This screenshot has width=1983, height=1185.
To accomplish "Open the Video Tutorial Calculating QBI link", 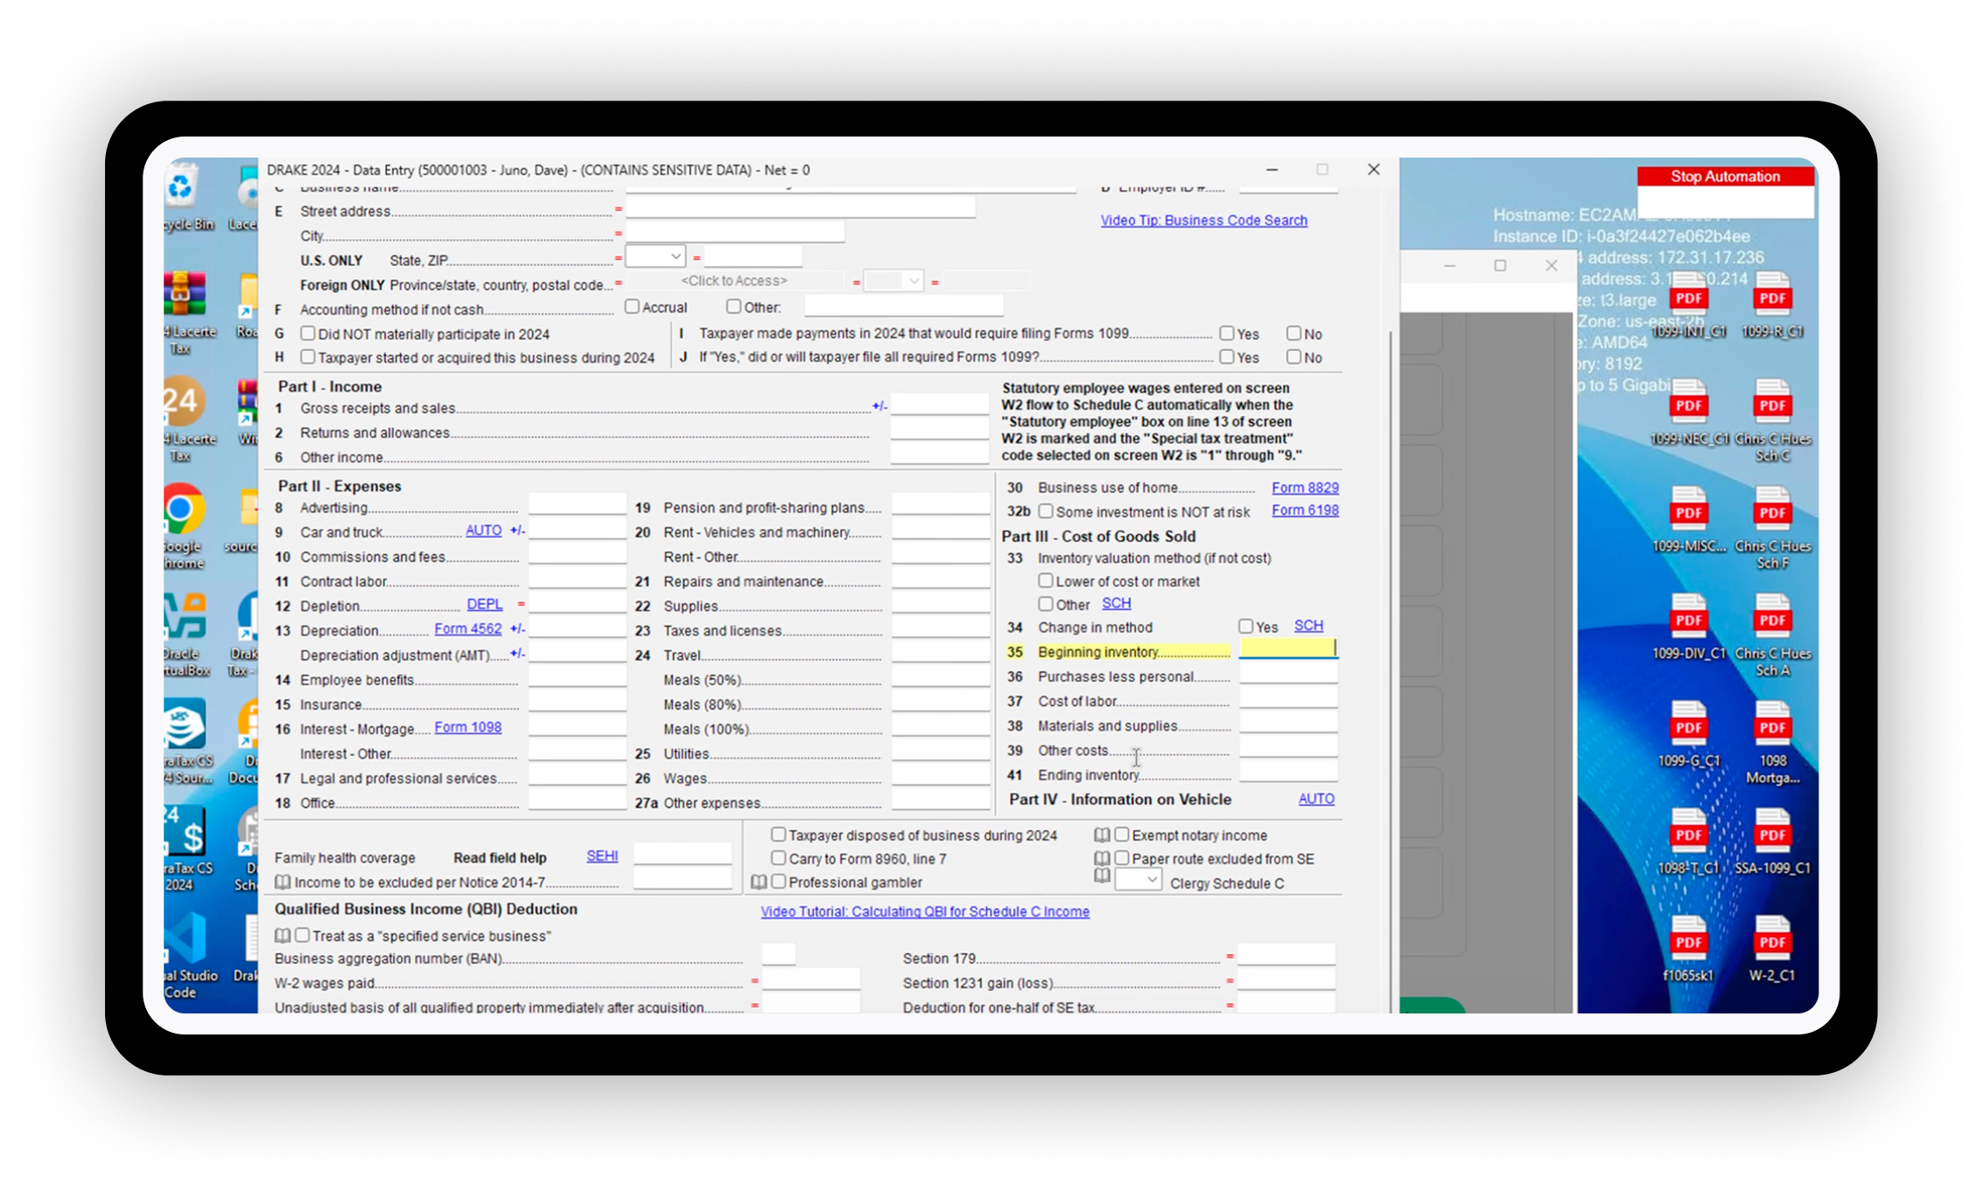I will (x=925, y=912).
